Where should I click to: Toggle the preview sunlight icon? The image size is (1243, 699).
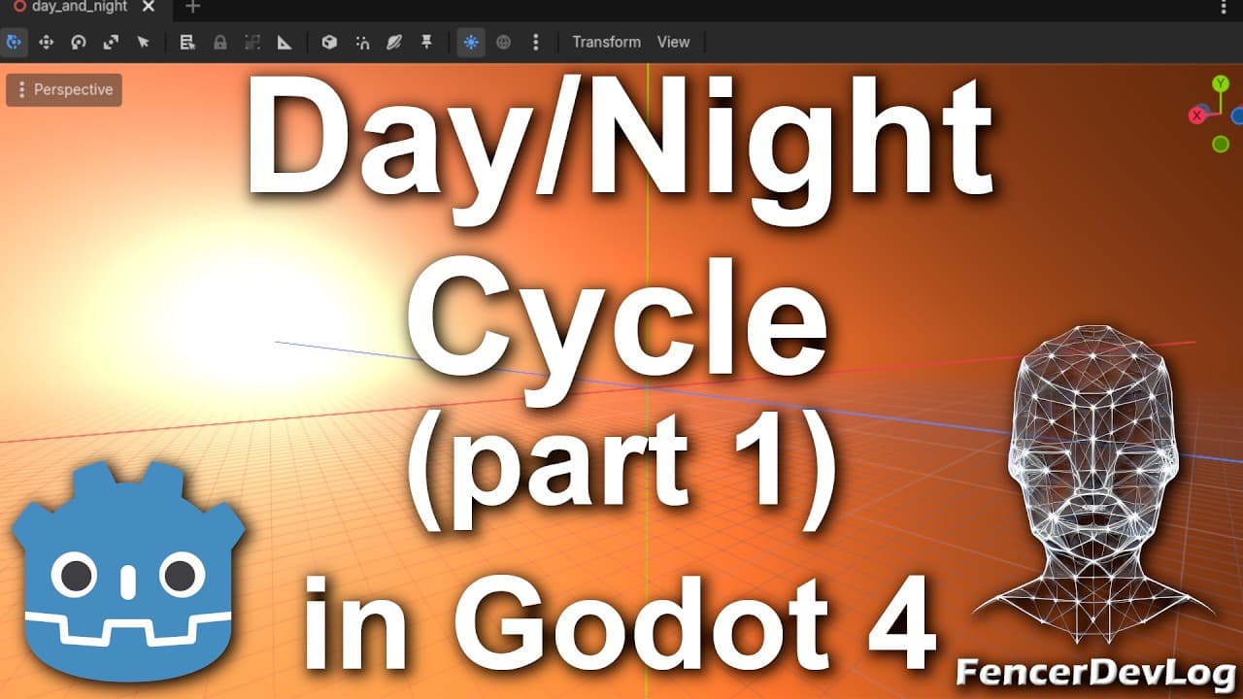(x=471, y=43)
